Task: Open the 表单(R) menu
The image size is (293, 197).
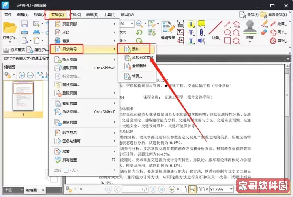Action: coord(92,15)
